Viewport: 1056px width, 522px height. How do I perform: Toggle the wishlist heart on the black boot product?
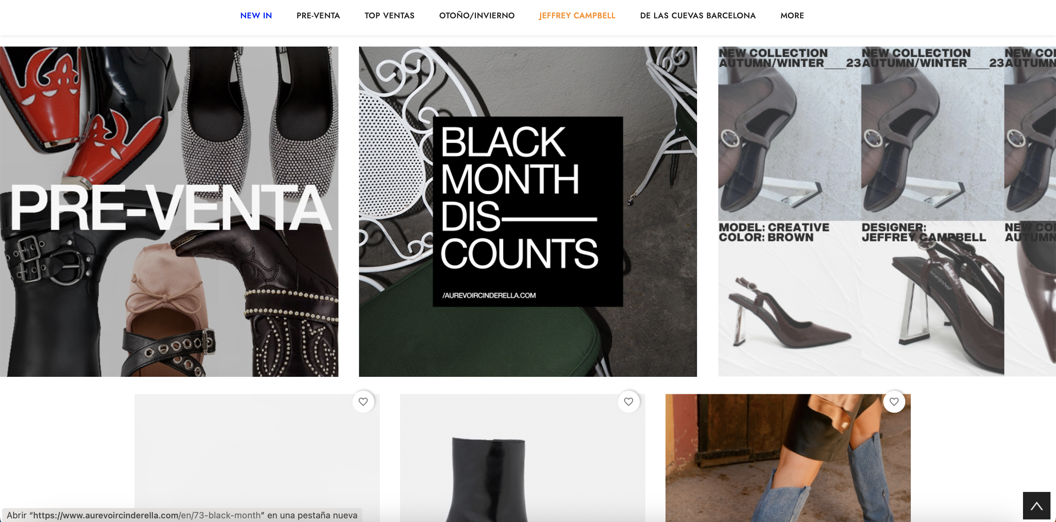click(x=628, y=401)
